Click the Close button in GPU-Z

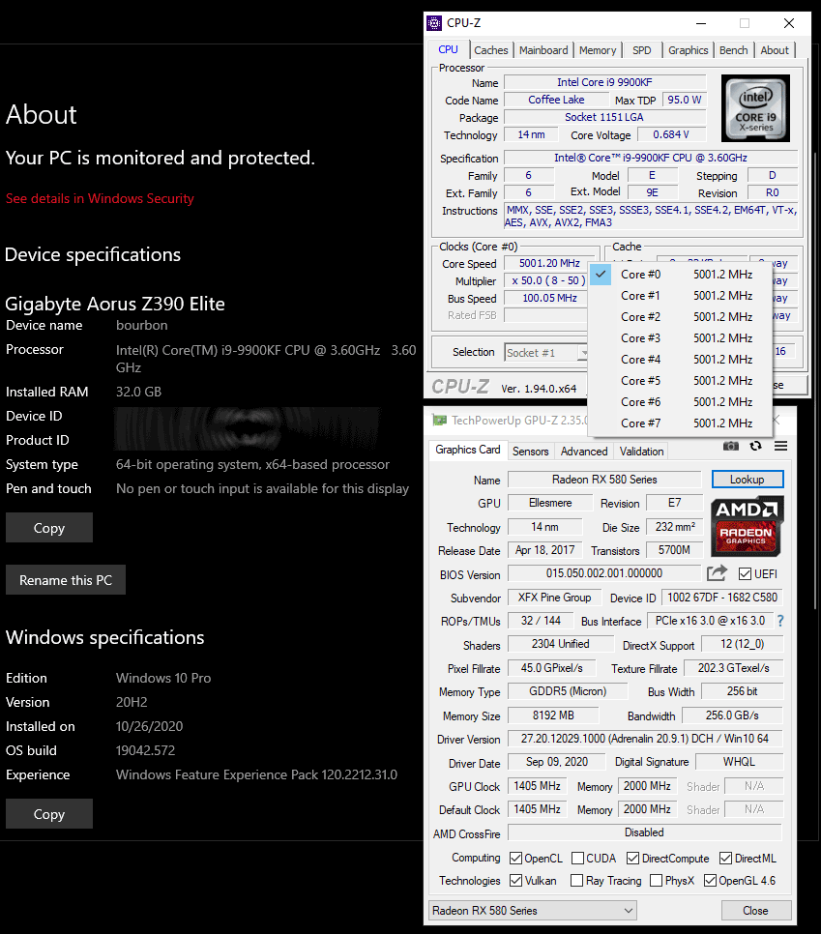click(x=755, y=910)
